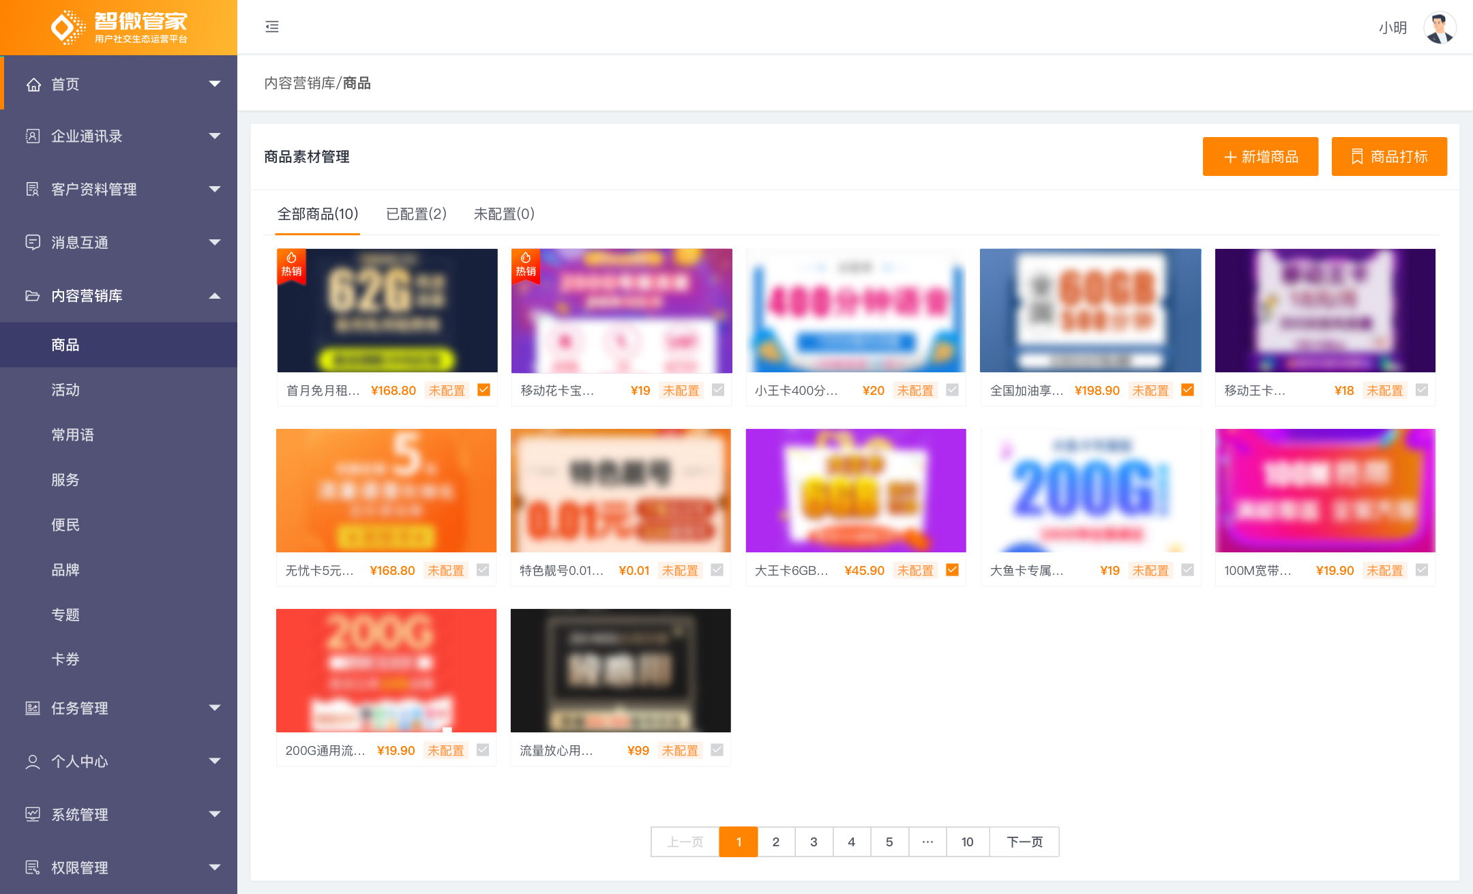The height and width of the screenshot is (894, 1473).
Task: Expand the 个人中心 menu section
Action: click(x=215, y=761)
